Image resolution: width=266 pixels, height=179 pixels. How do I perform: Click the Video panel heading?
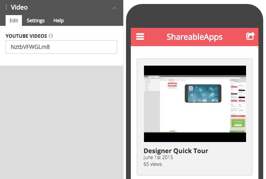tap(19, 7)
